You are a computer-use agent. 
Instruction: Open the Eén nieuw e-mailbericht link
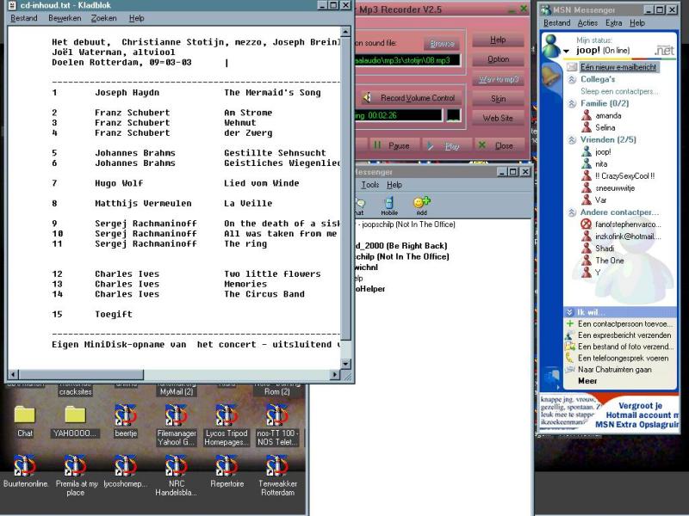(618, 67)
